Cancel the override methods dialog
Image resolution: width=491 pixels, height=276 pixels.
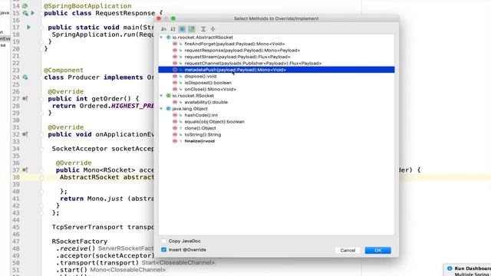tap(348, 251)
